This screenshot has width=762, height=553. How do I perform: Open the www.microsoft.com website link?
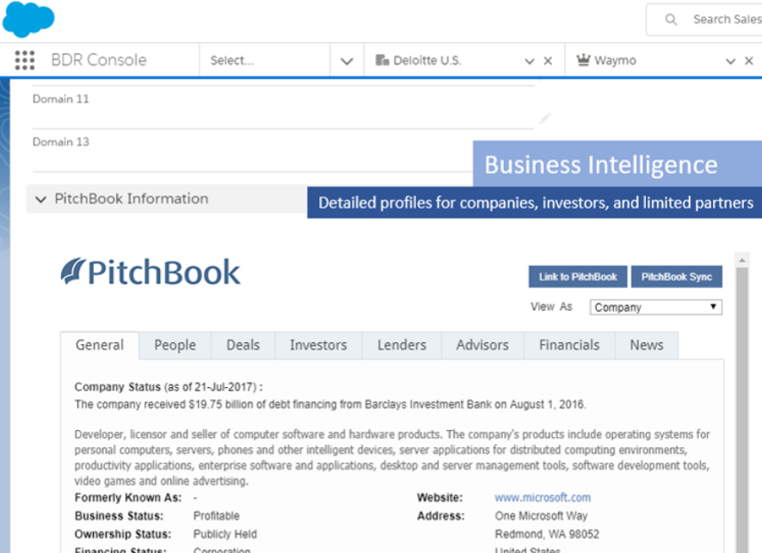543,498
